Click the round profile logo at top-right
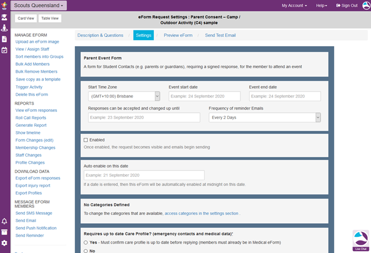 pyautogui.click(x=366, y=5)
